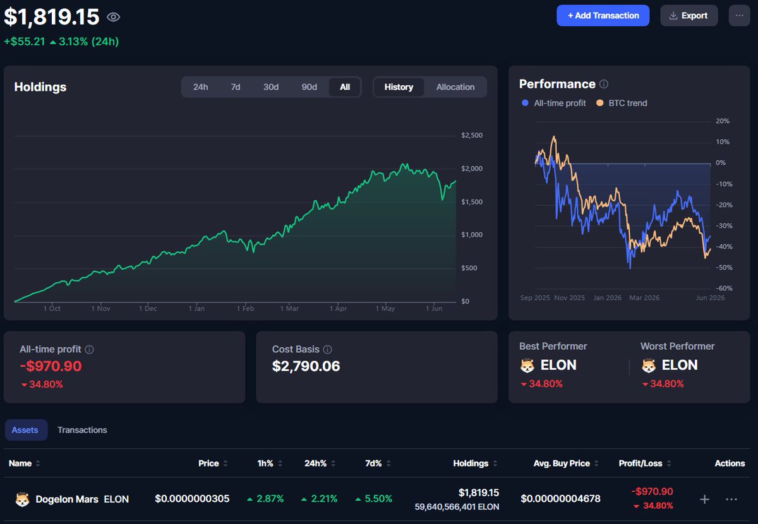The image size is (758, 524).
Task: Sort the table by Price column
Action: (213, 463)
